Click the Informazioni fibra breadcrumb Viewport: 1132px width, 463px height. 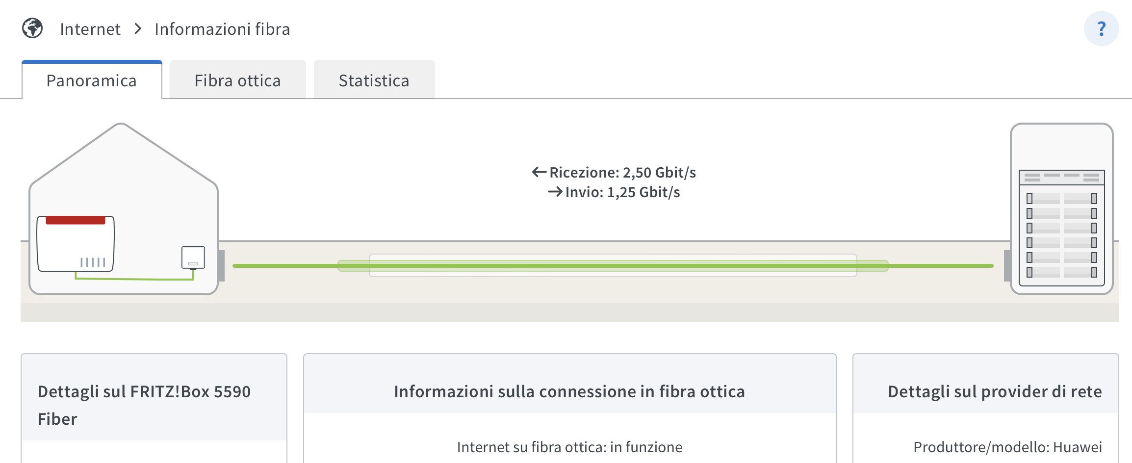tap(222, 29)
